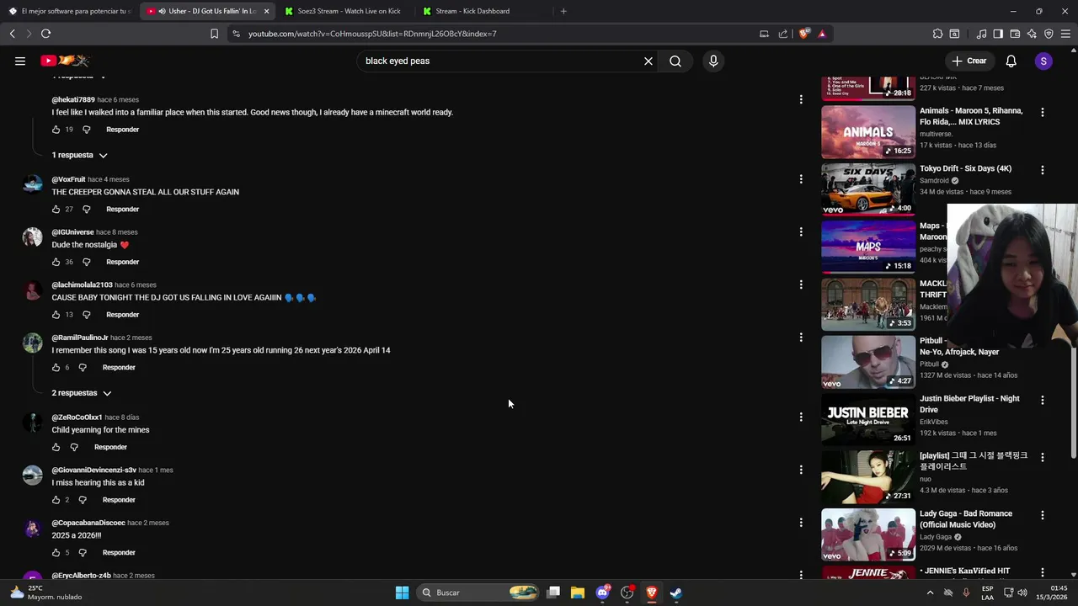Dislike the @ZeRoCoOlxx1 comment
Screen dimensions: 1078x606
pos(74,447)
